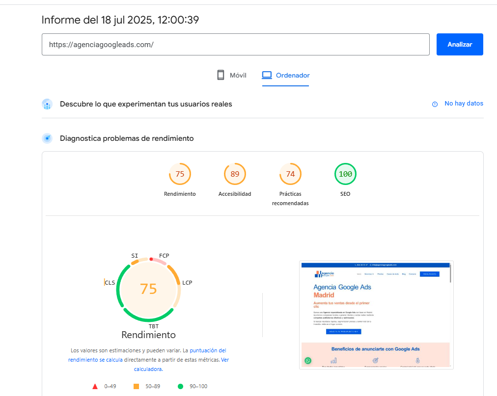Open the No hay datos link
The height and width of the screenshot is (396, 497).
pyautogui.click(x=464, y=104)
